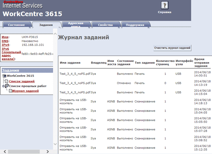Click the IPv4 link in device info
The image size is (212, 154).
click(x=6, y=44)
